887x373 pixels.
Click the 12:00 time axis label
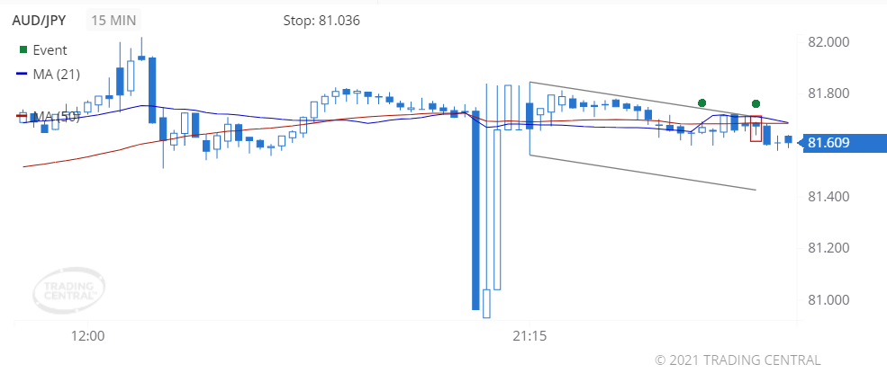pos(89,336)
